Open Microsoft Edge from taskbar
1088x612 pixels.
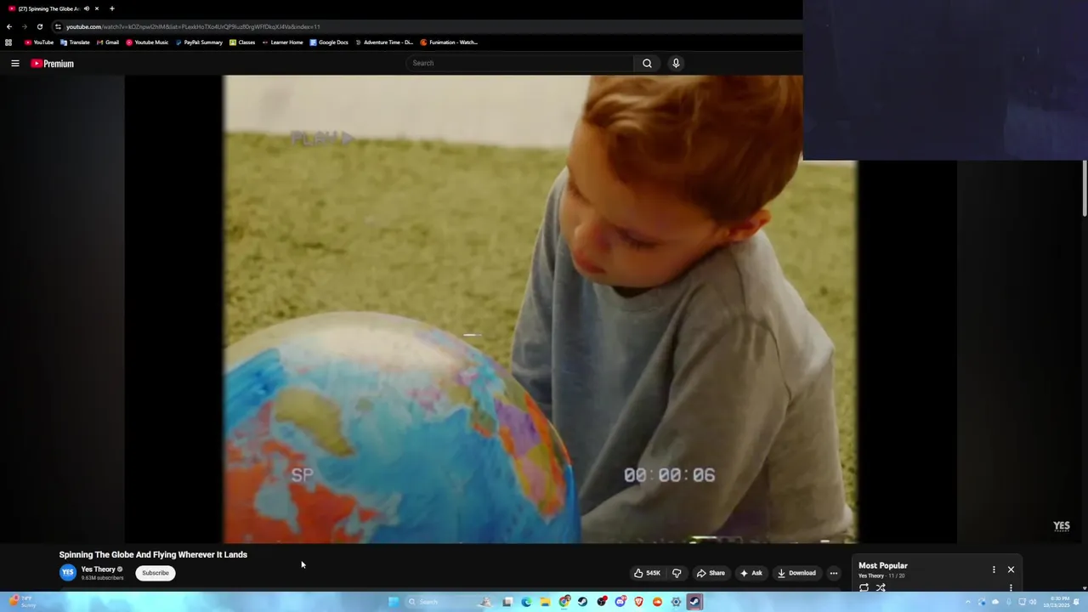(x=526, y=602)
